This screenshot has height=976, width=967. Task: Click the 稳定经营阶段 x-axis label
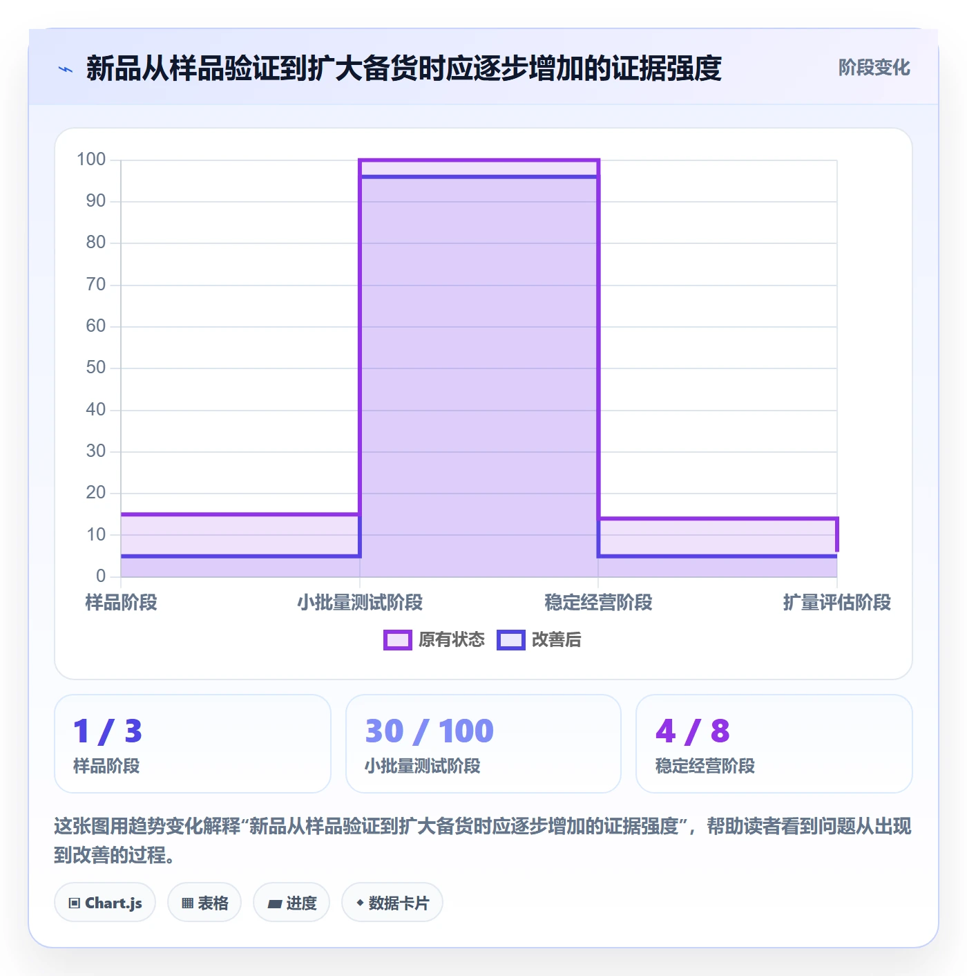598,603
